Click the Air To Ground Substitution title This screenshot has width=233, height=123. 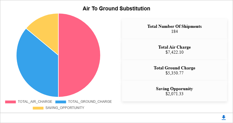pyautogui.click(x=116, y=9)
